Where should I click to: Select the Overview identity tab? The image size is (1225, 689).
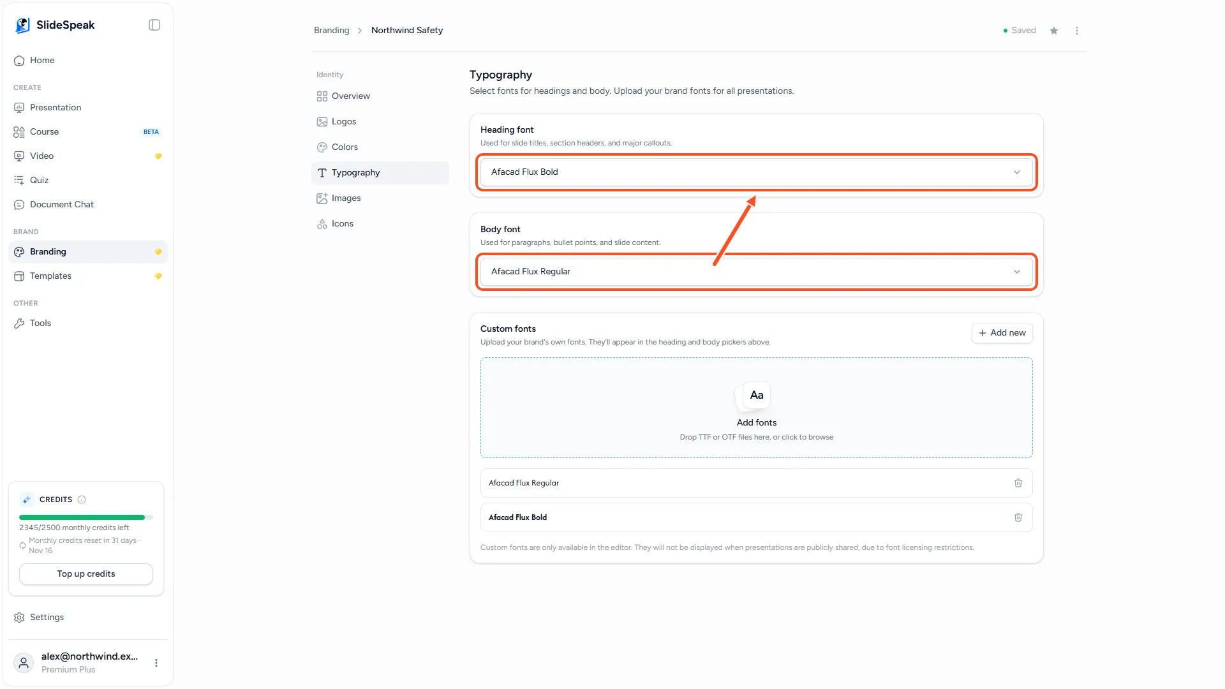380,96
